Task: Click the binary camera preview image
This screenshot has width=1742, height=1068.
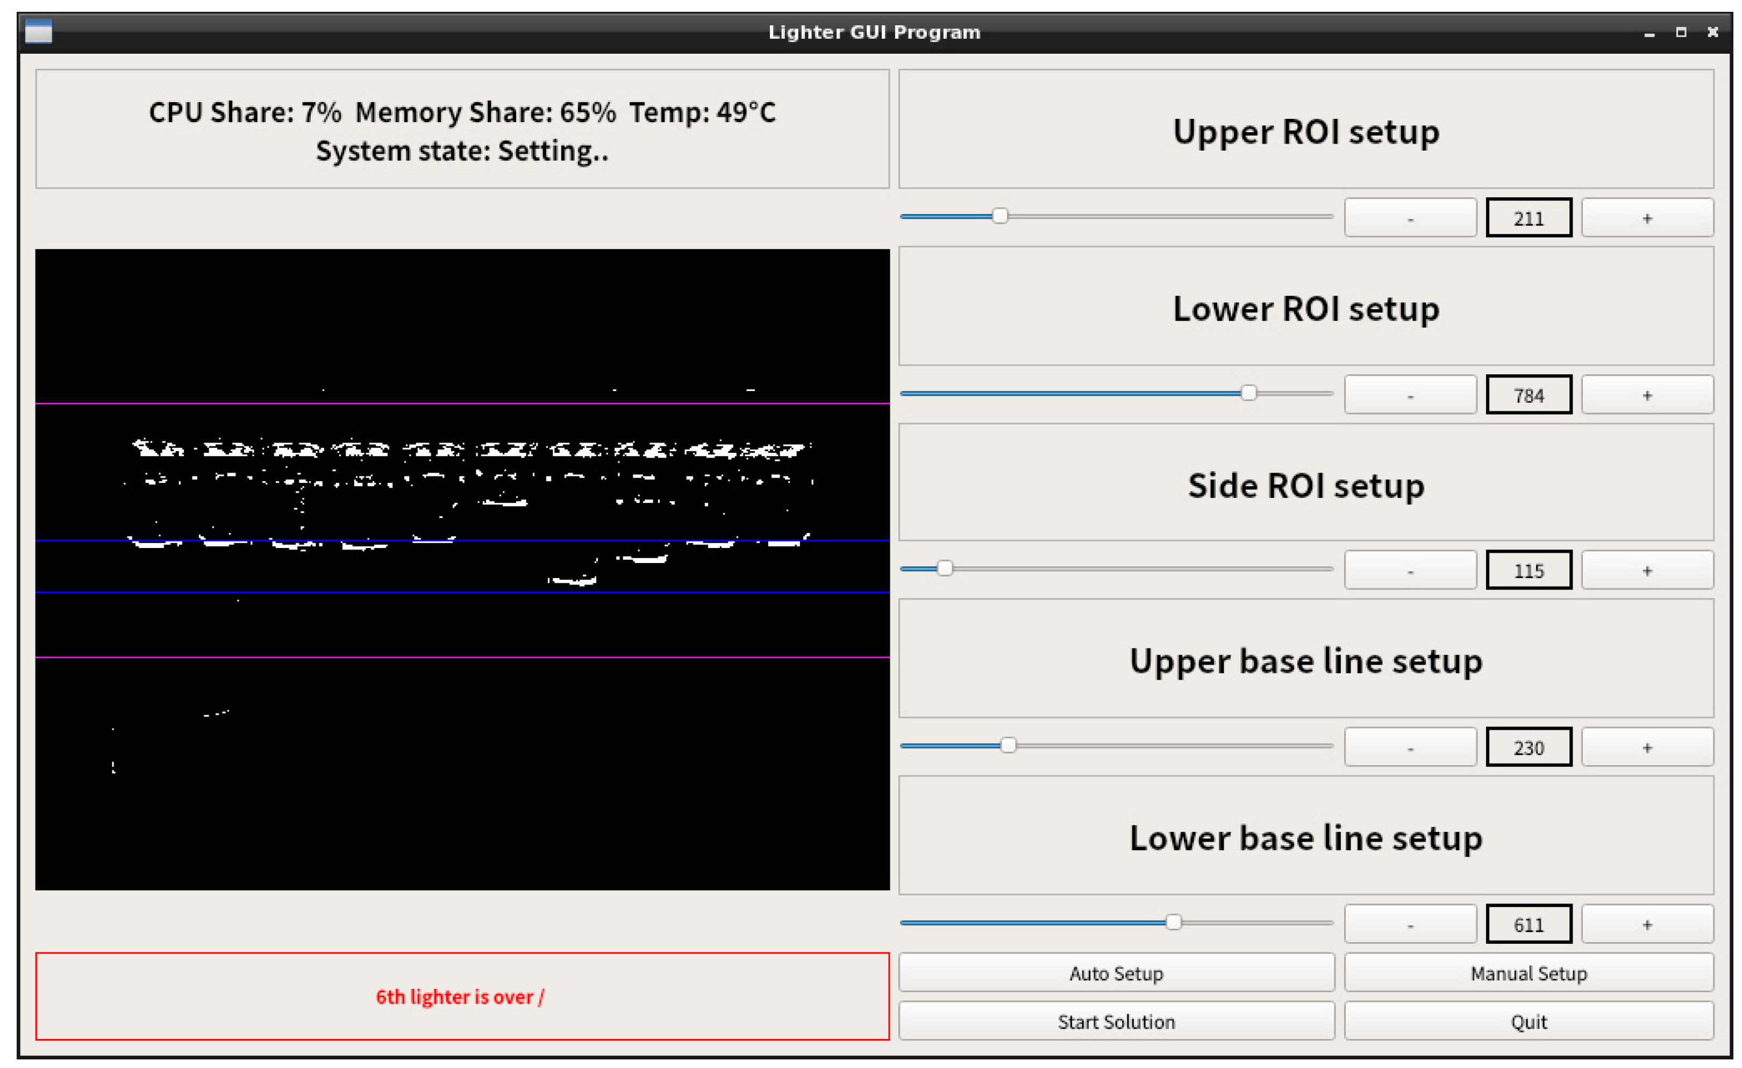Action: (462, 569)
